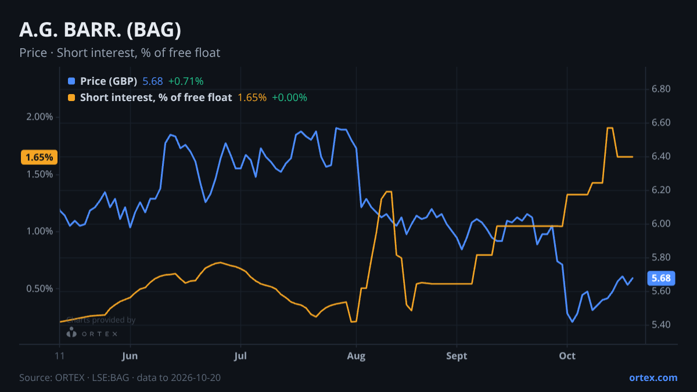Click the +0.71% price change value
The image size is (697, 392).
185,81
